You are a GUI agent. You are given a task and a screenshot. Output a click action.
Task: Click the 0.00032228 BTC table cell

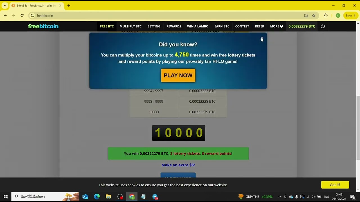(x=202, y=101)
